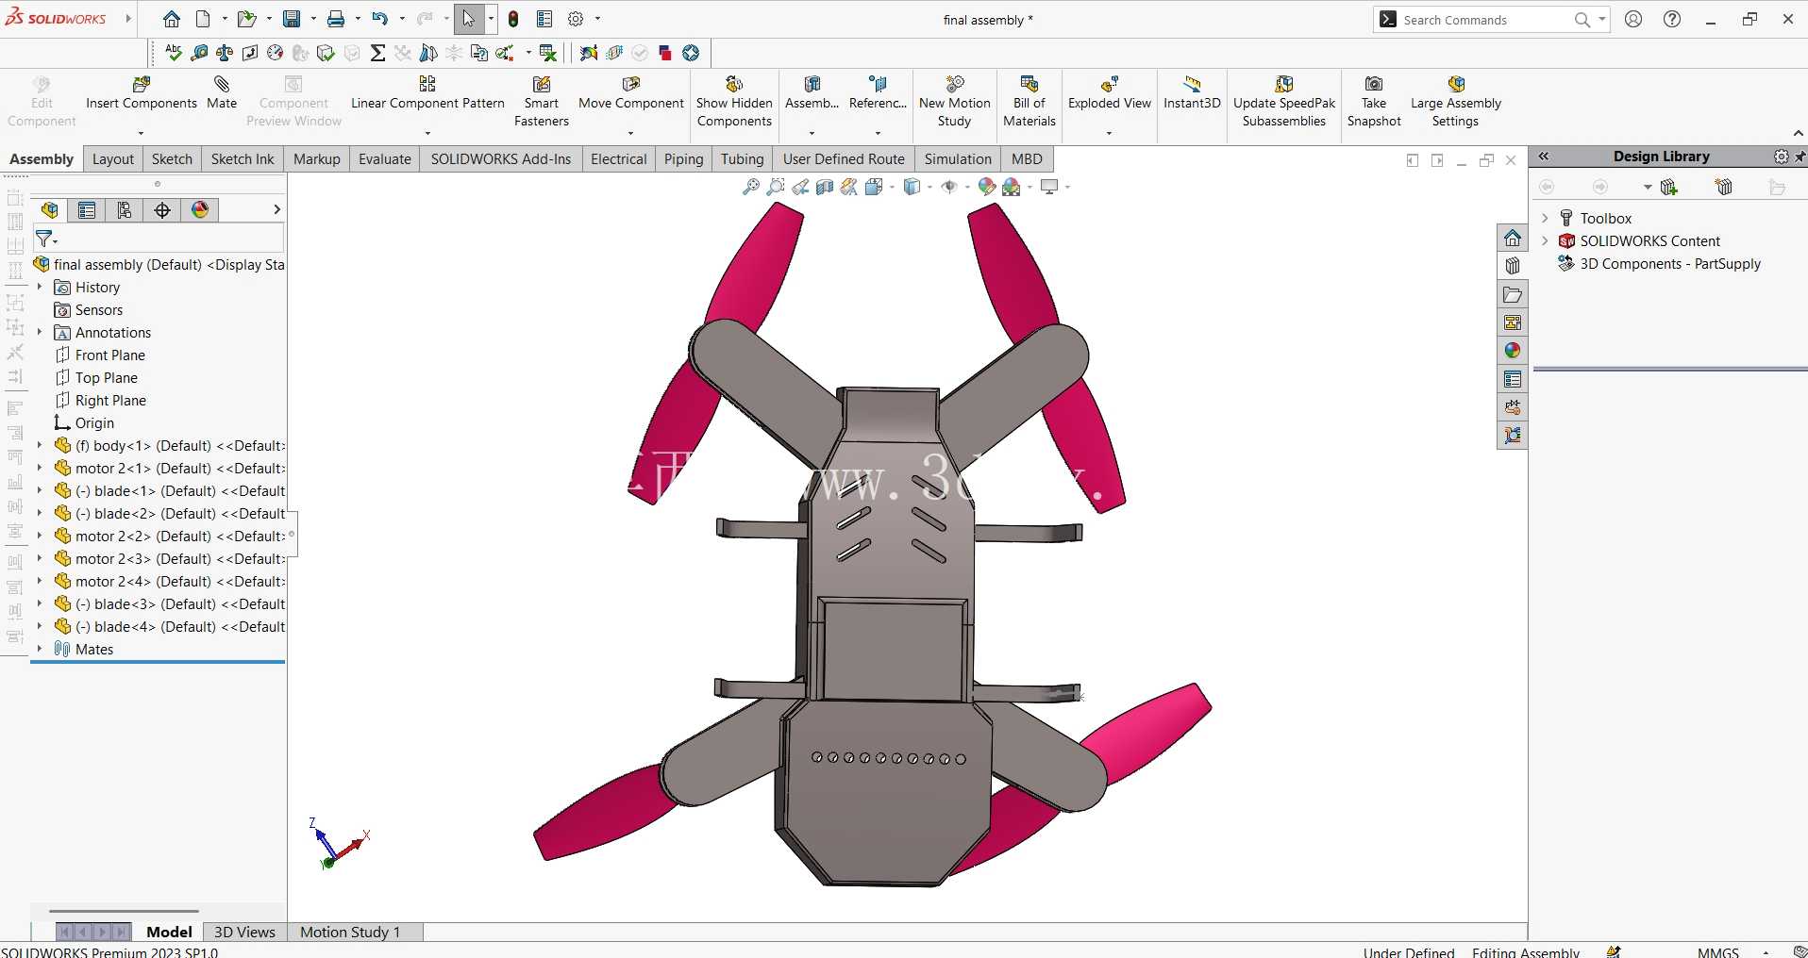Expand the Mates folder in tree
1808x958 pixels.
(40, 649)
